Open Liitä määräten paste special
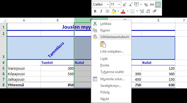 click(x=111, y=51)
